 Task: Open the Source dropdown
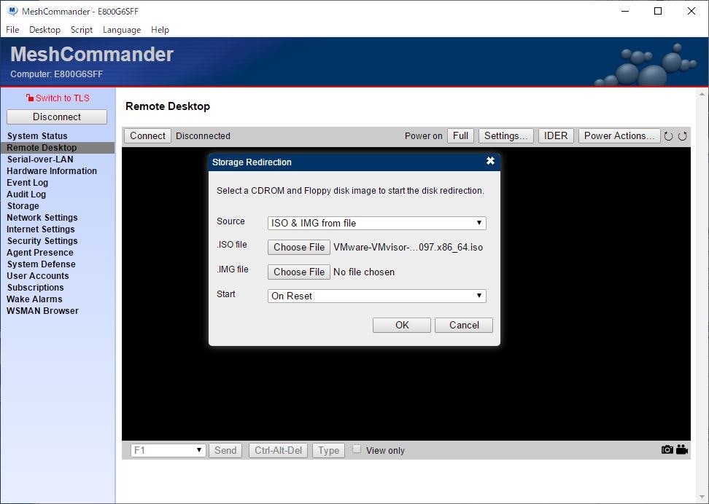pyautogui.click(x=376, y=223)
